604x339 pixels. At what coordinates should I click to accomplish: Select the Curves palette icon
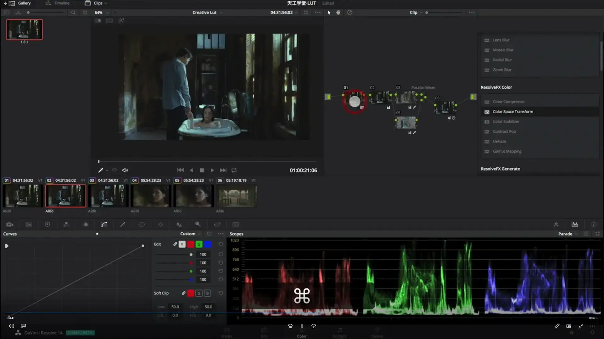(104, 224)
